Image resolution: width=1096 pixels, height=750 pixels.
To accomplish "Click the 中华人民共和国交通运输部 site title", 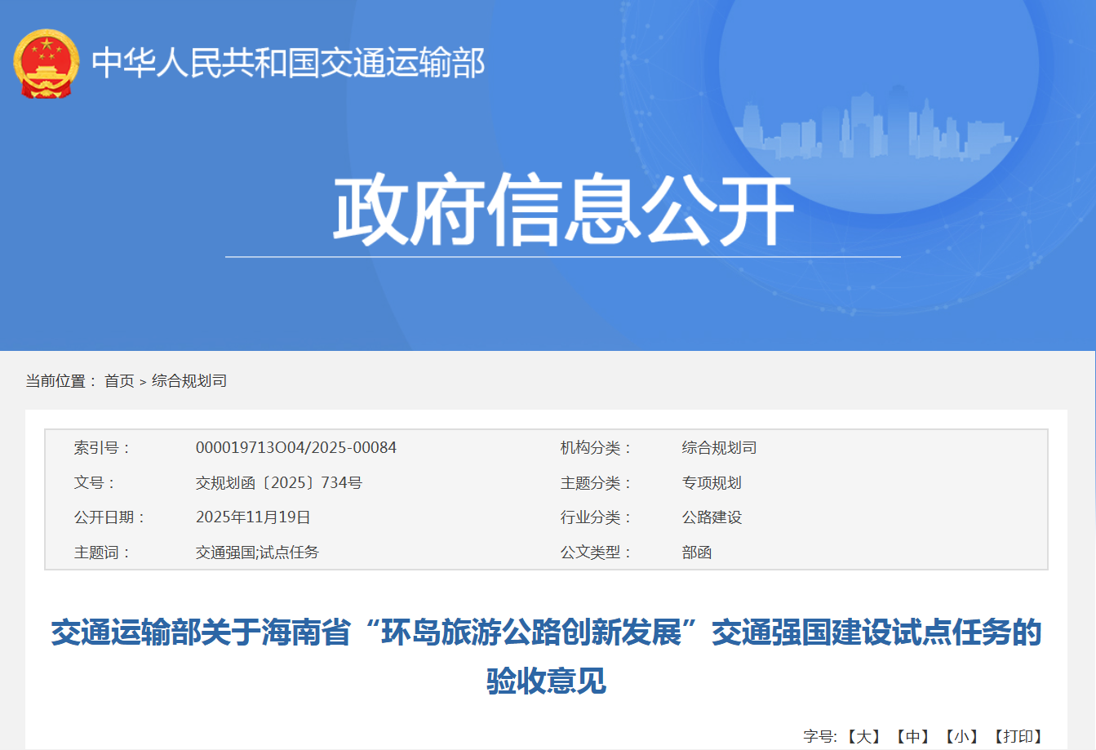I will tap(287, 63).
